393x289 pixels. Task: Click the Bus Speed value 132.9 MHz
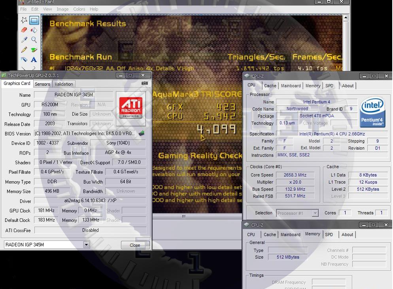coord(295,189)
